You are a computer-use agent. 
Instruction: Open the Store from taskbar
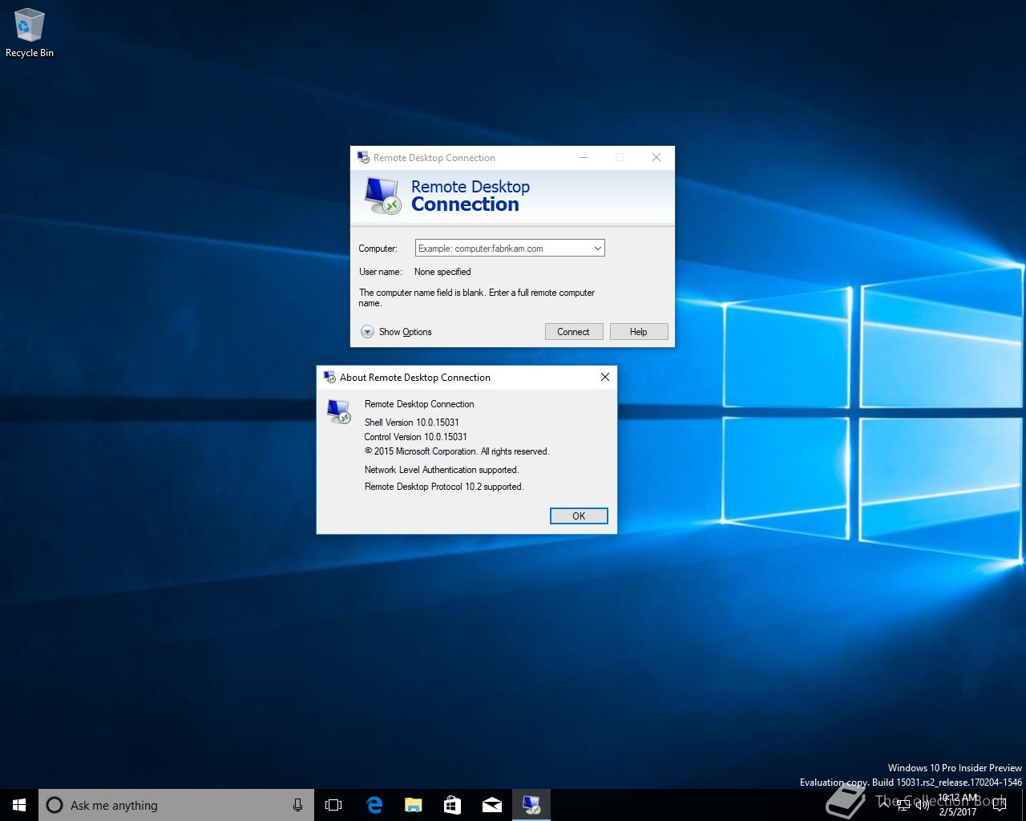(452, 805)
